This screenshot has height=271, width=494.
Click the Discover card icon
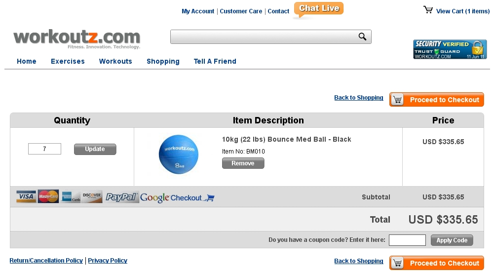click(x=92, y=197)
